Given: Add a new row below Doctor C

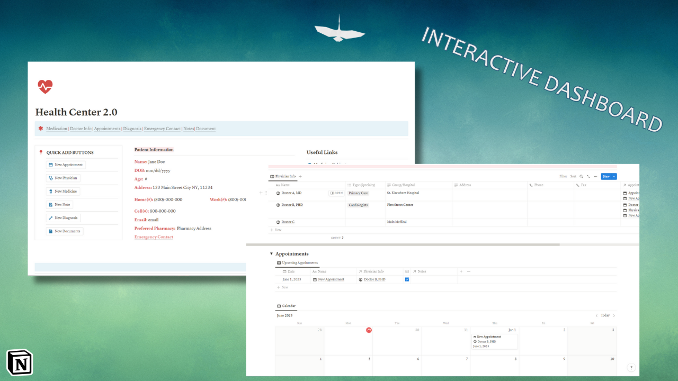Looking at the screenshot, I should 276,230.
